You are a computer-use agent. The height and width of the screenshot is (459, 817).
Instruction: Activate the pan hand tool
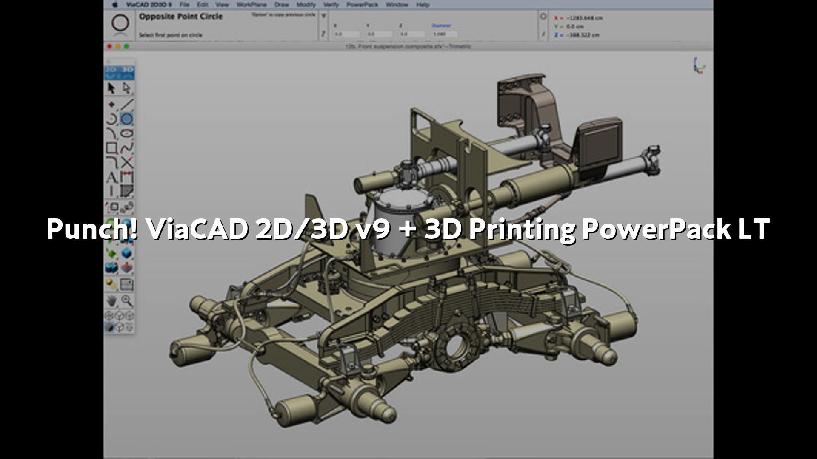point(111,301)
